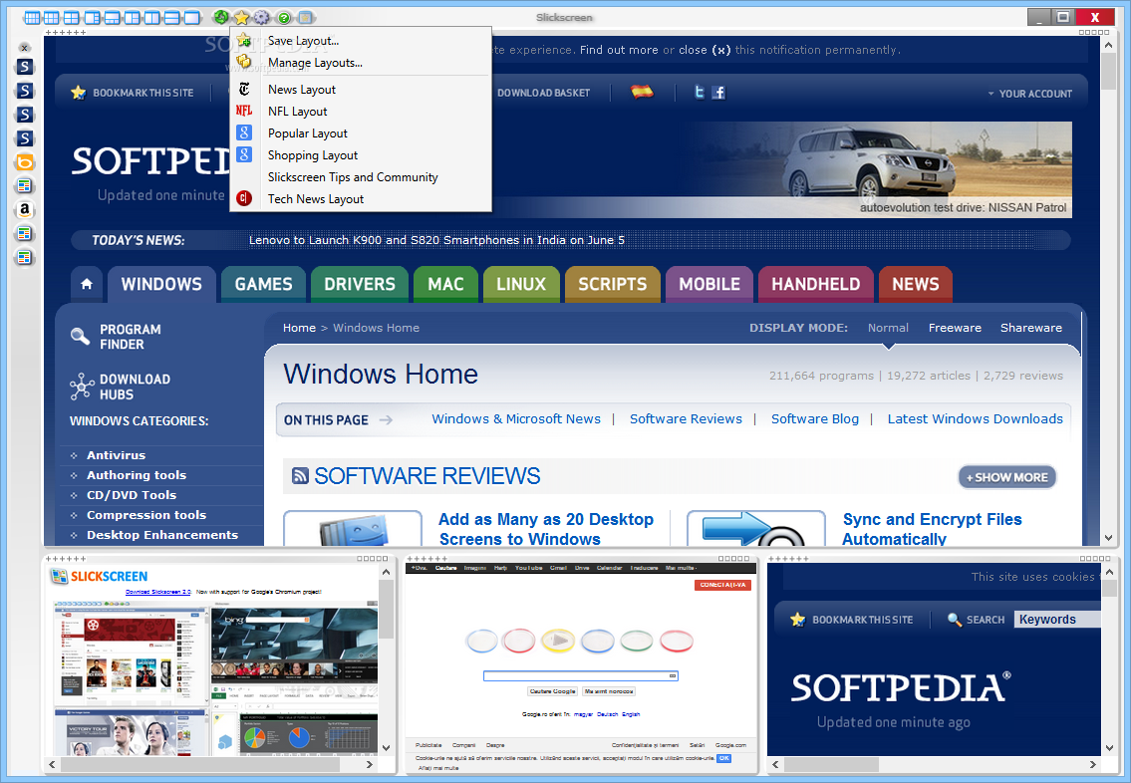Click the green refresh icon in toolbar
Screen dimensions: 1131x783
point(221,17)
